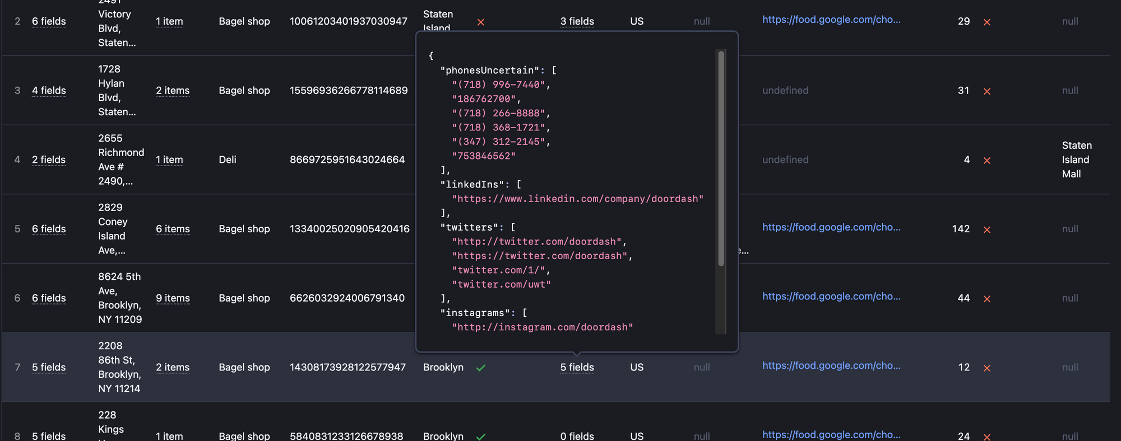Screen dimensions: 1121x441
Task: Click red X icon next to count 4
Action: coord(987,161)
